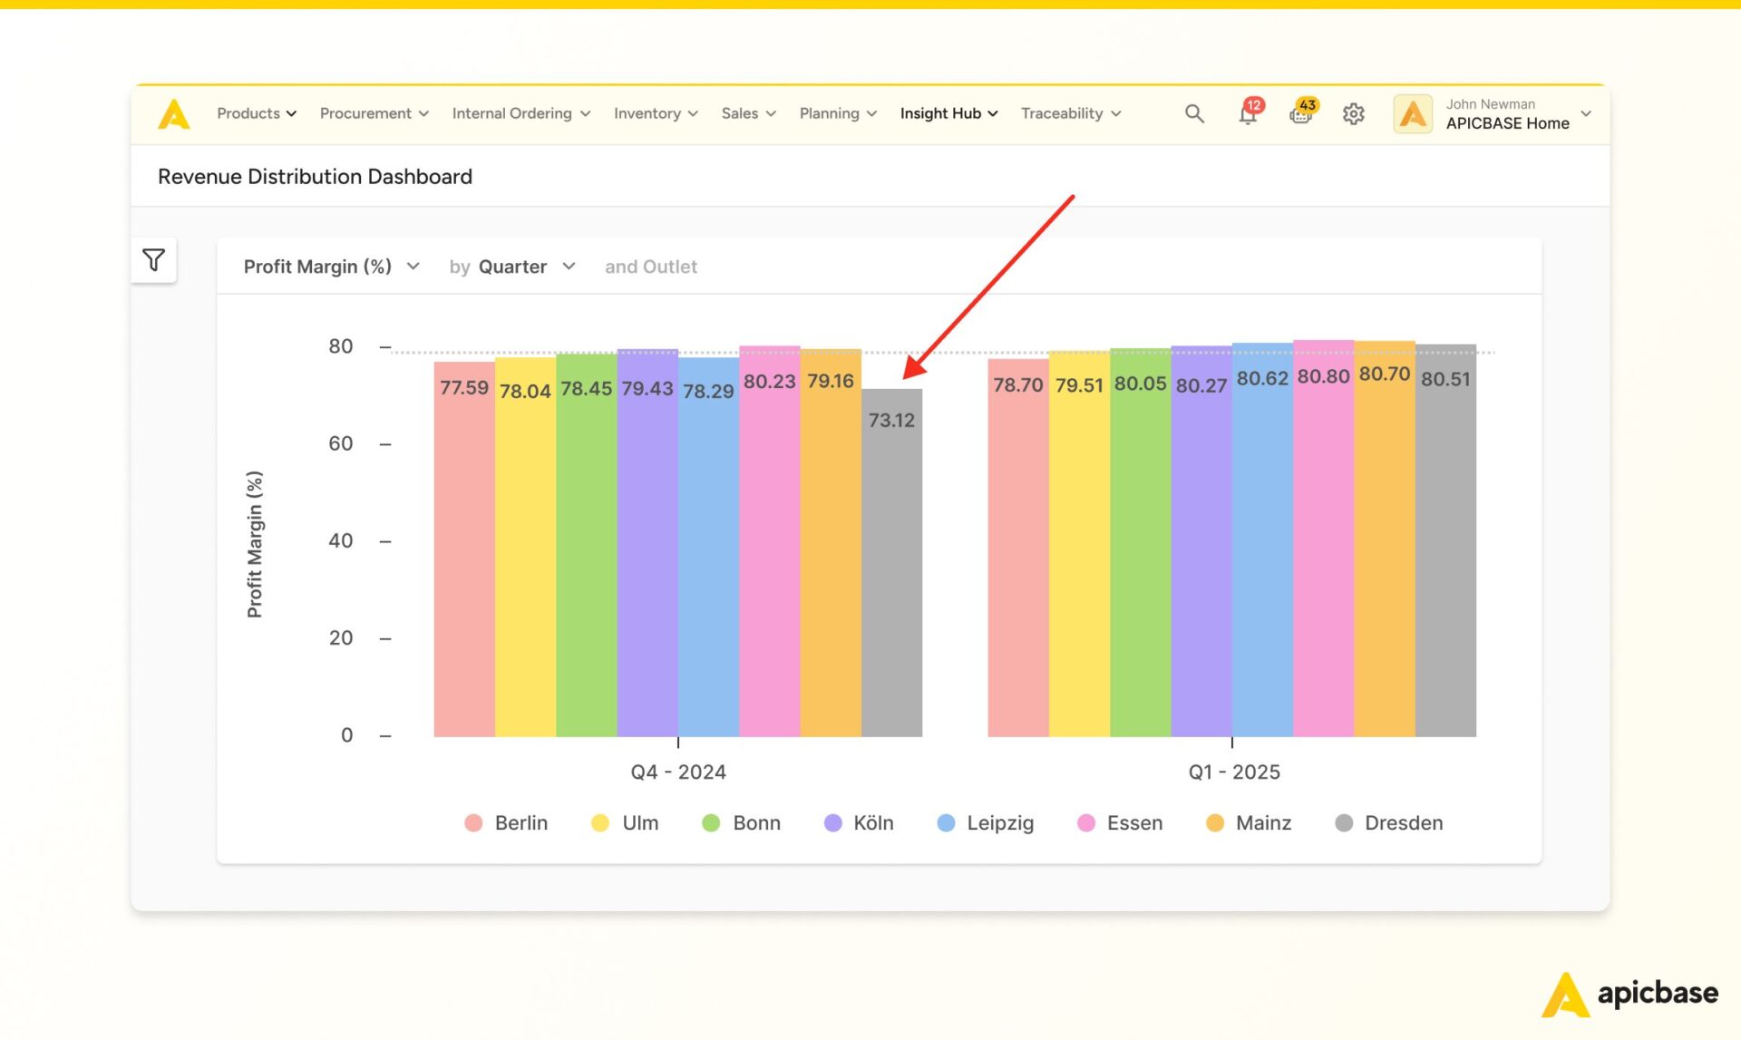Open the settings gear icon
Image resolution: width=1741 pixels, height=1040 pixels.
[x=1354, y=114]
